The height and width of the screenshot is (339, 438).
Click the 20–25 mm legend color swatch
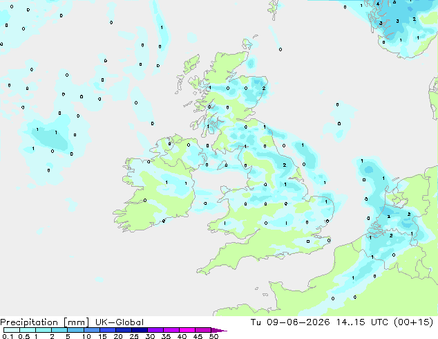click(x=123, y=330)
